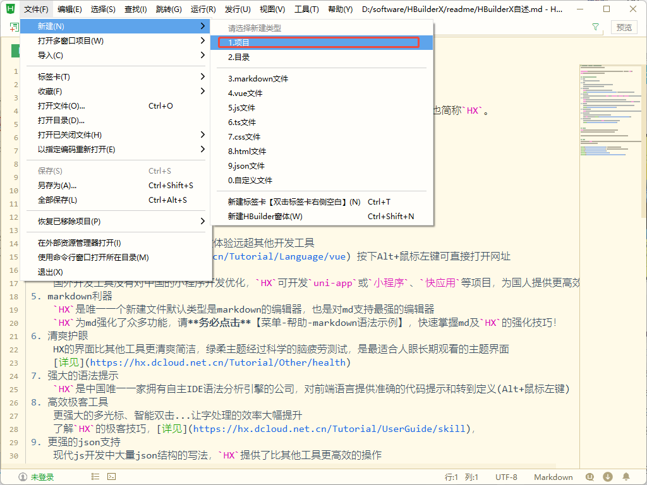Viewport: 647px width, 485px height.
Task: Click the user avatar icon in status bar
Action: coord(23,477)
